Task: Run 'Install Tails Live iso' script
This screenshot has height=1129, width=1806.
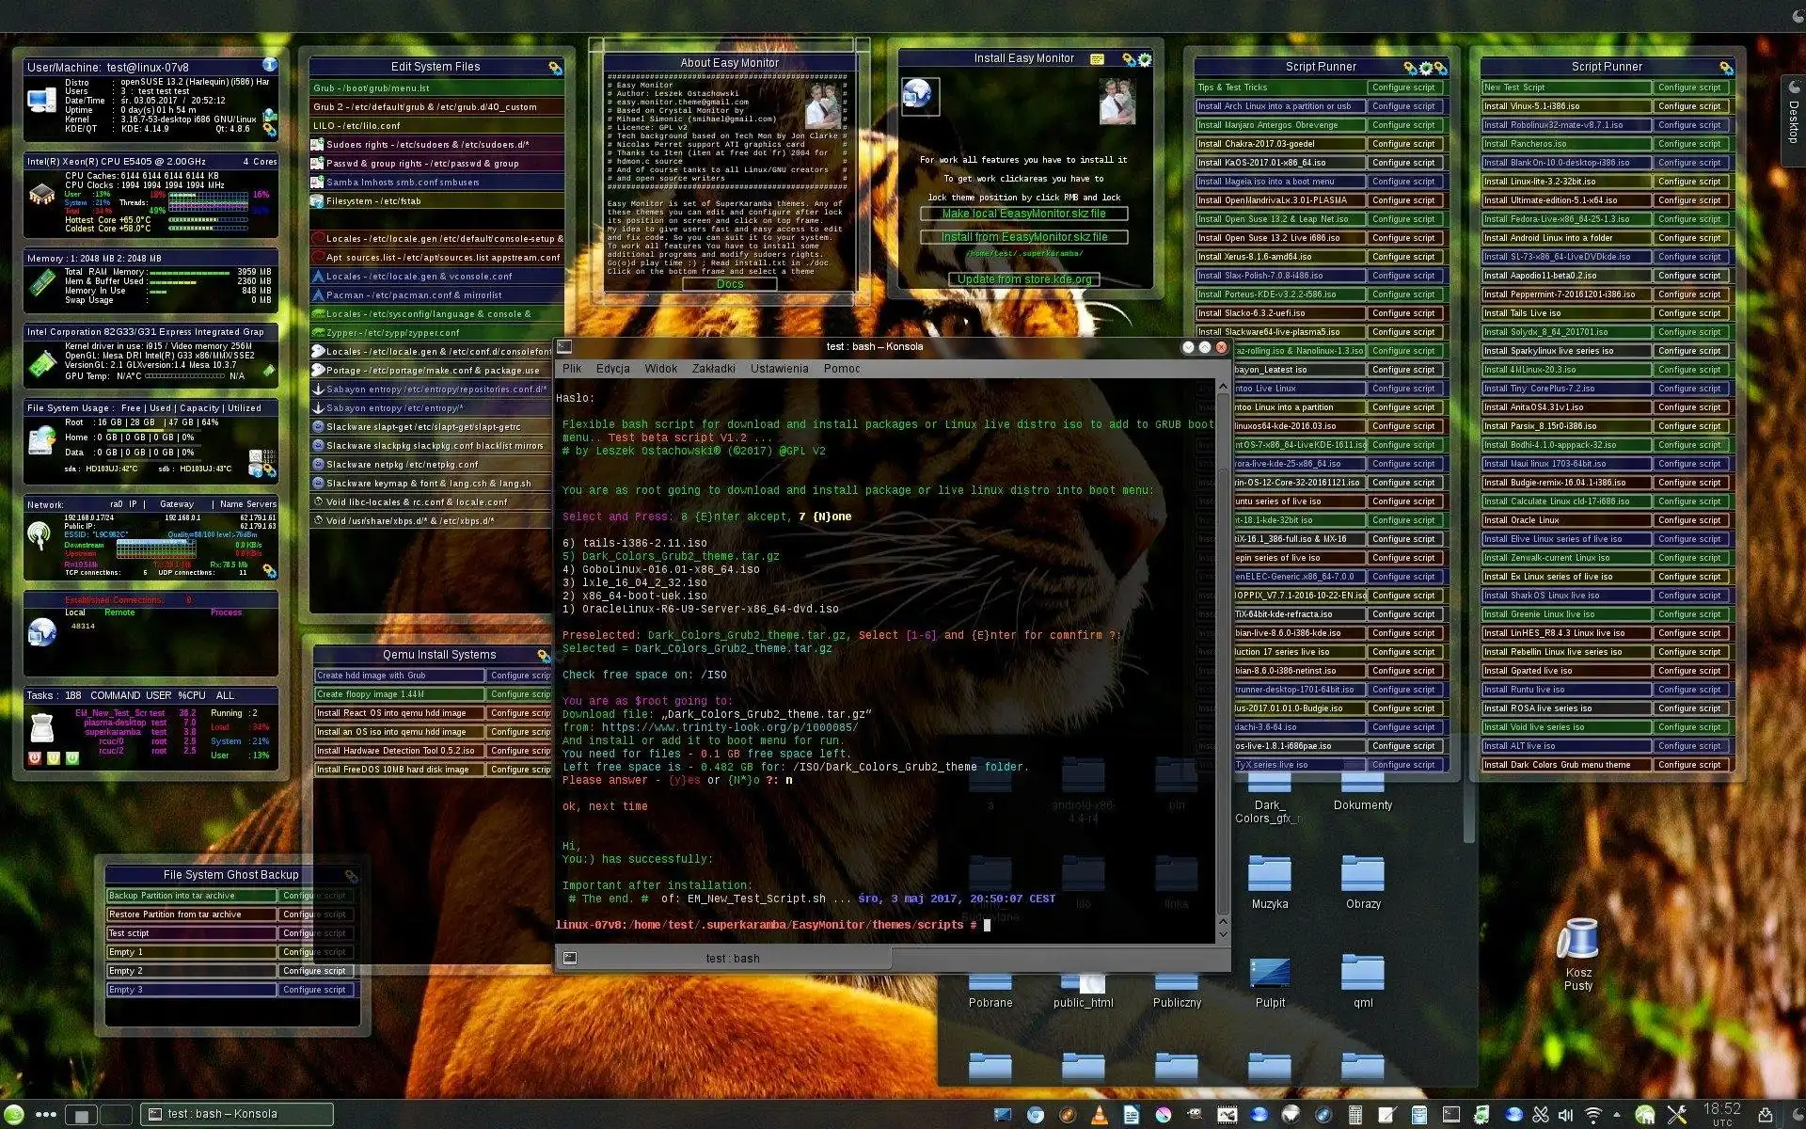Action: (x=1565, y=313)
